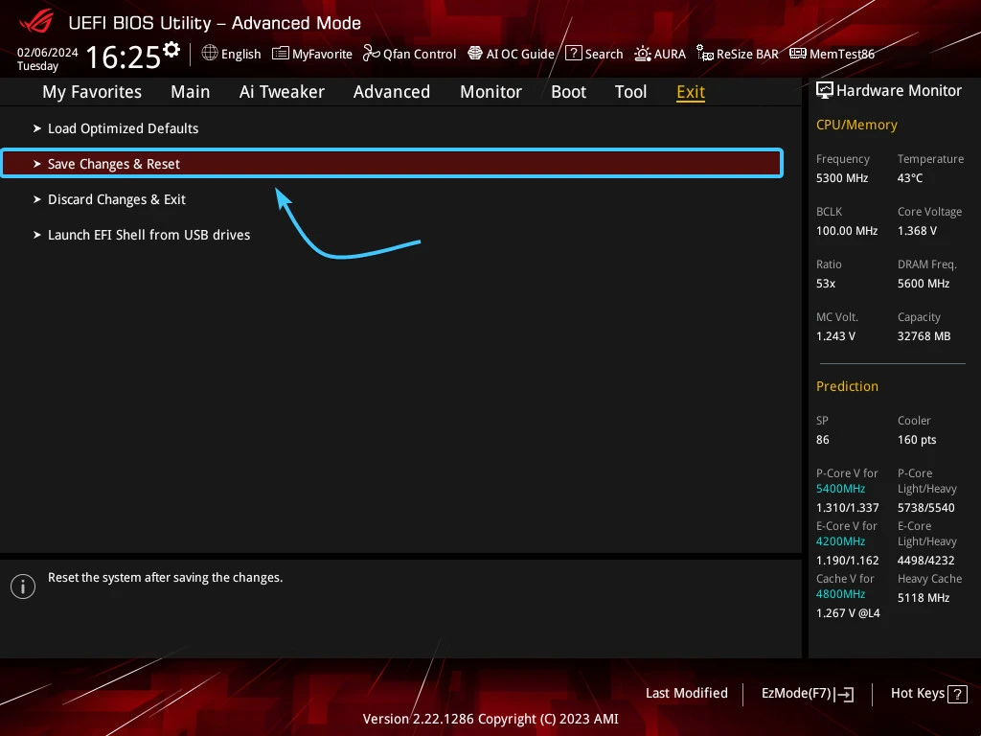Viewport: 981px width, 736px height.
Task: Click the Search question mark icon
Action: 573,54
